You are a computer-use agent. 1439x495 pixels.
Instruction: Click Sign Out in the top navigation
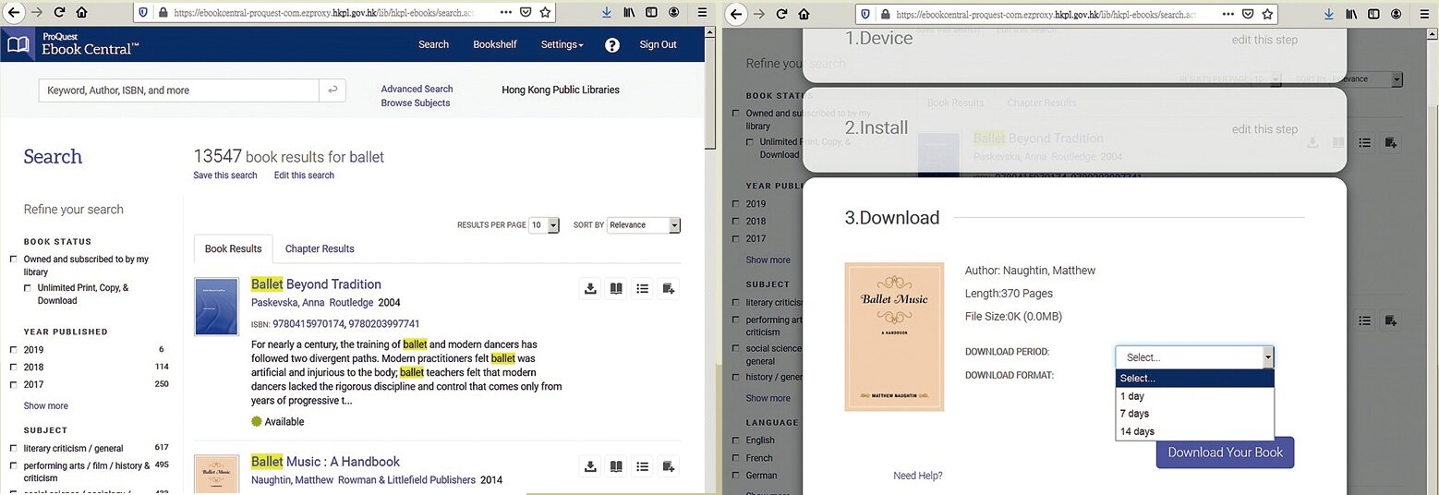pos(658,44)
